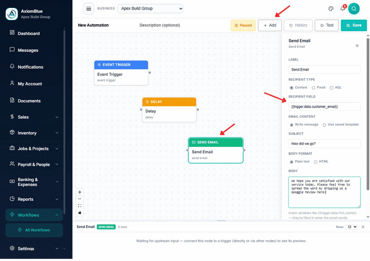
Task: Select Fixed recipient type
Action: [x=313, y=88]
